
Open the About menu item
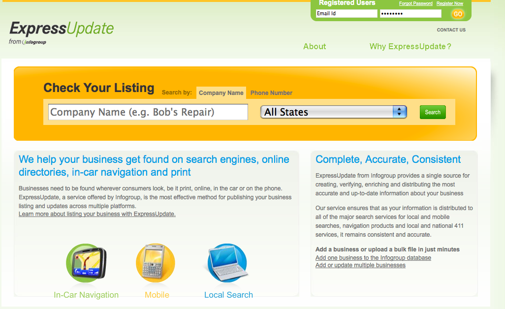pyautogui.click(x=315, y=47)
